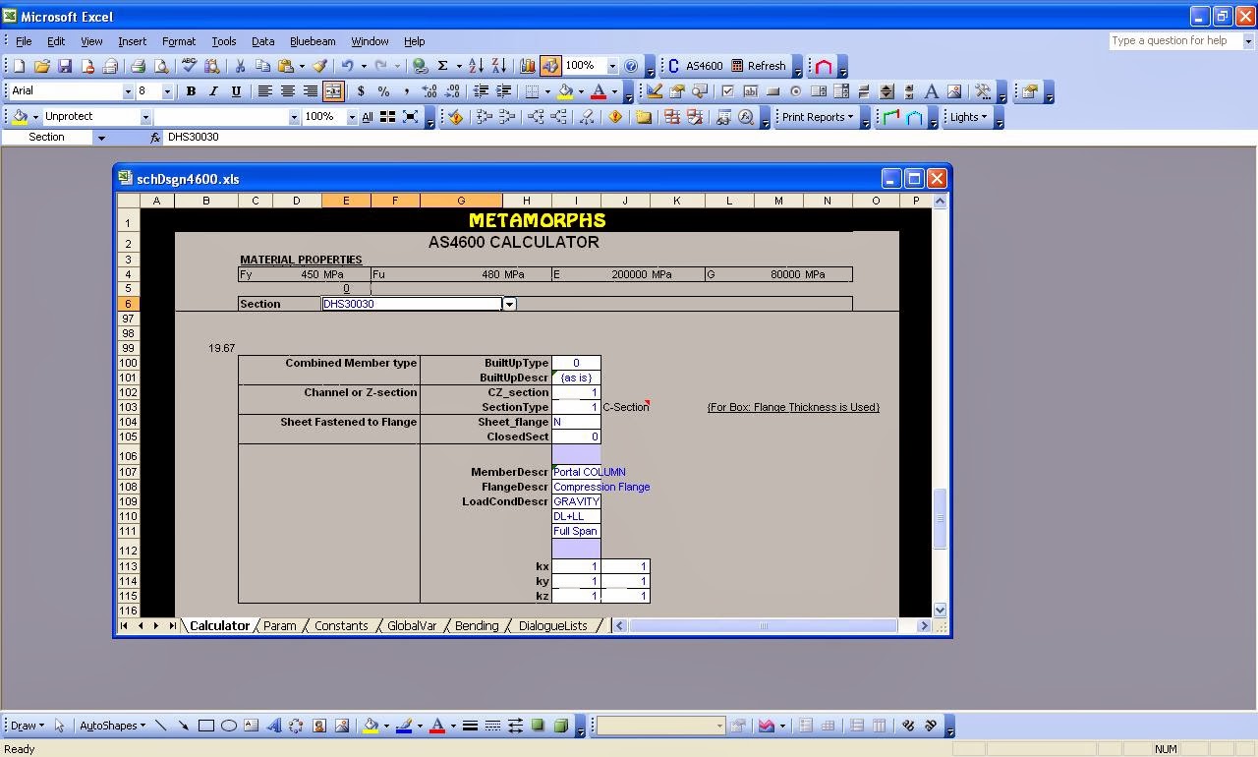The image size is (1258, 757).
Task: Open the Arial font name dropdown
Action: [127, 91]
